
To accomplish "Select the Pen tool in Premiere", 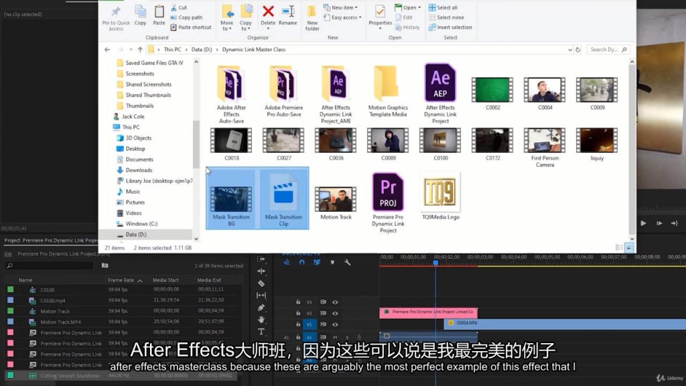I will pos(261,308).
